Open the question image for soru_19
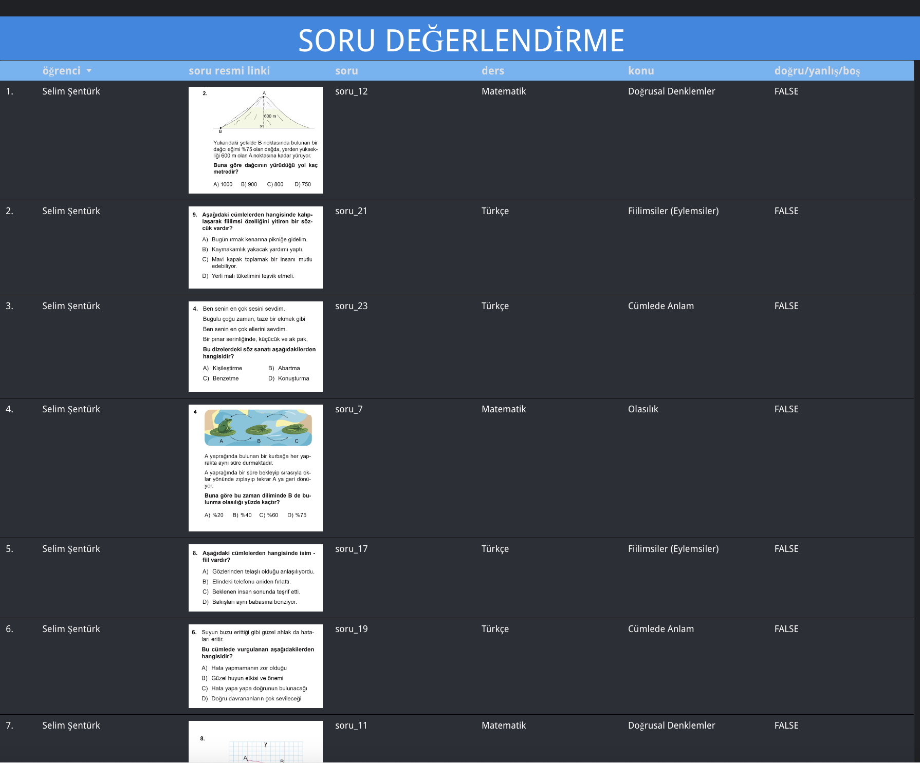920x763 pixels. (255, 666)
